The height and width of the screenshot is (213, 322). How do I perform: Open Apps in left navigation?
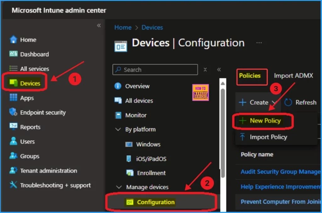(27, 98)
